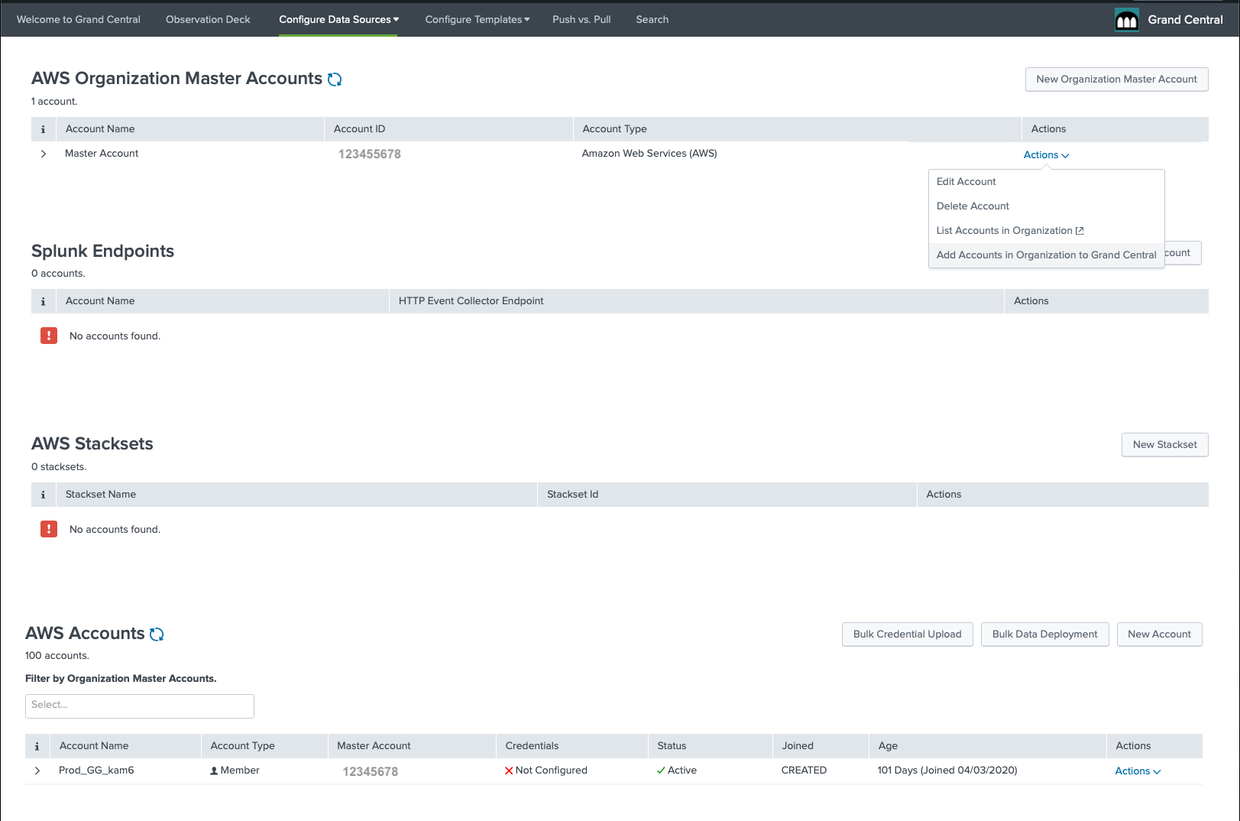Click info icon in Splunk Endpoints table header
Screen dimensions: 1240x821
[43, 301]
